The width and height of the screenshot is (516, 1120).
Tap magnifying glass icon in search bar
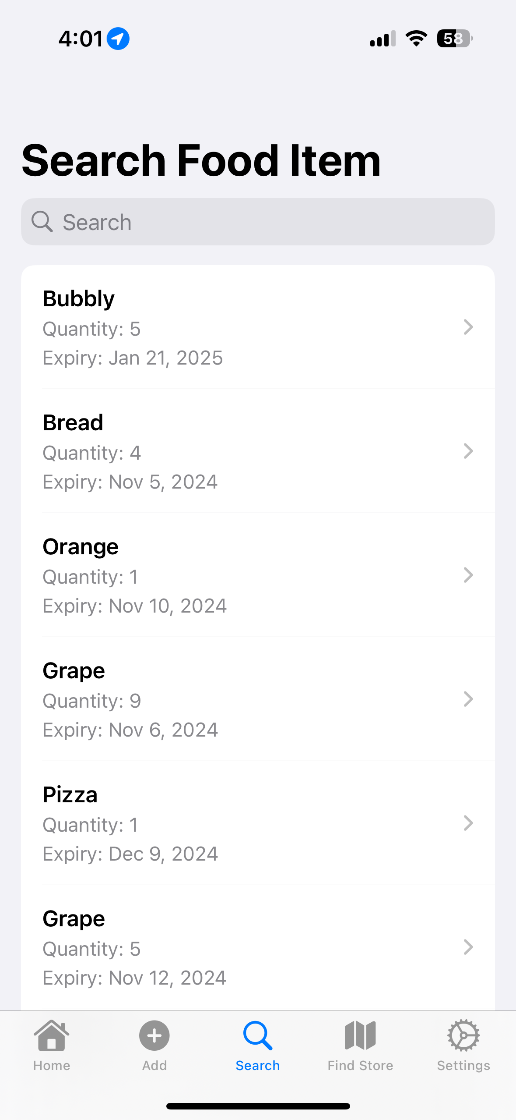(x=42, y=222)
